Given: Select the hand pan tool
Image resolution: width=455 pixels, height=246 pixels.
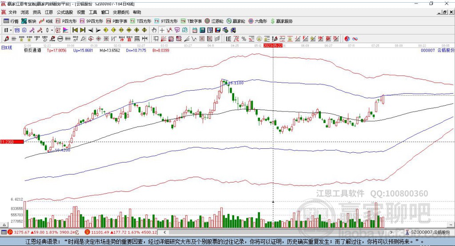Looking at the screenshot, I should [x=154, y=30].
